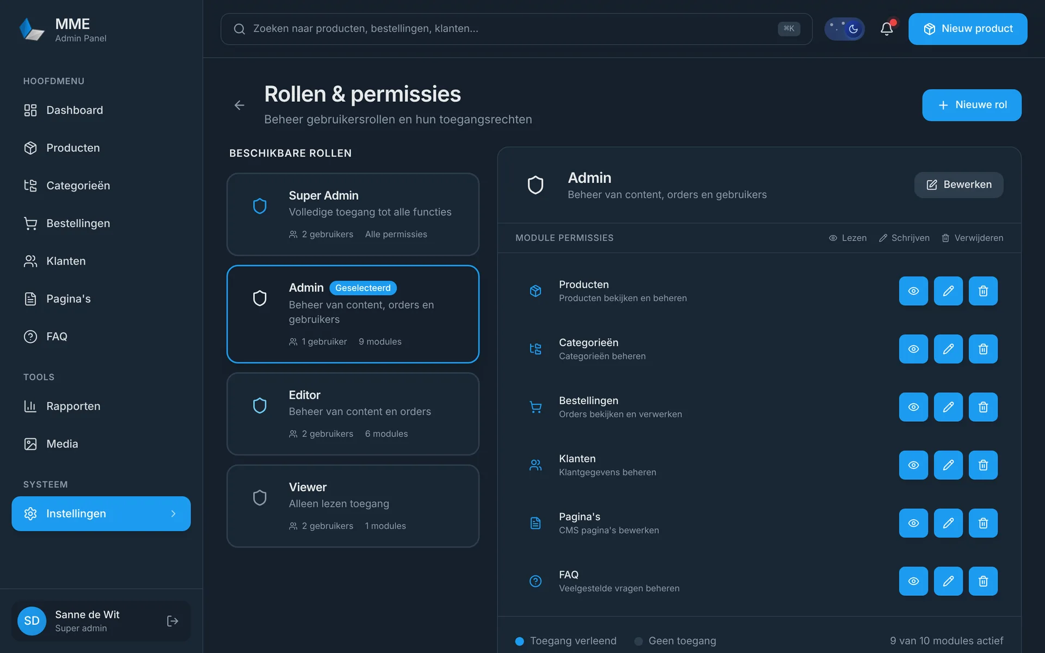This screenshot has height=653, width=1045.
Task: Toggle write permission for Klanten
Action: pyautogui.click(x=948, y=465)
